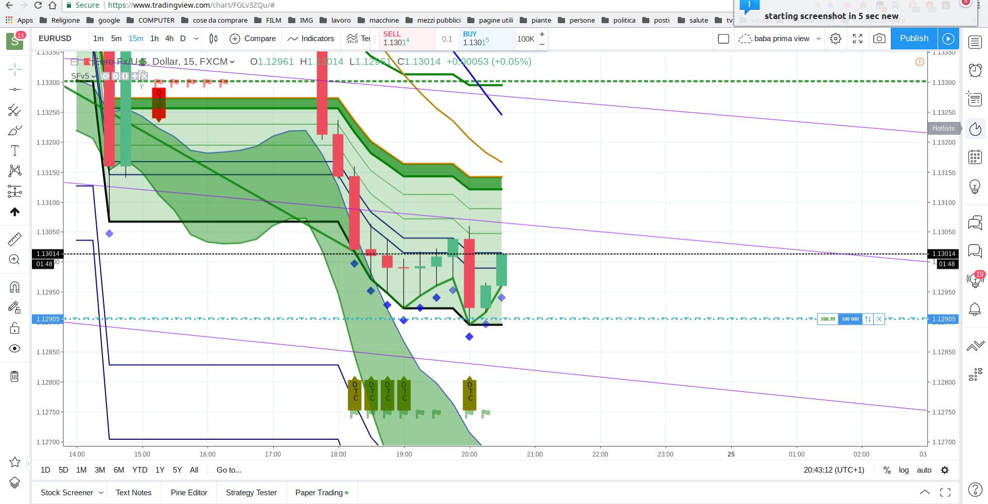Image resolution: width=988 pixels, height=504 pixels.
Task: Switch interval to 1m
Action: [98, 39]
